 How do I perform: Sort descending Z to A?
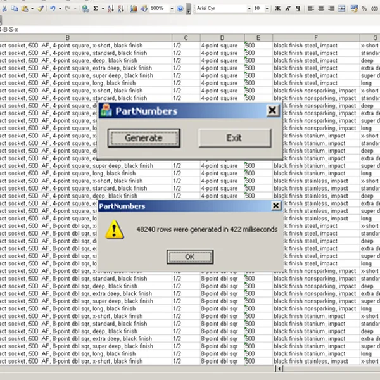click(121, 9)
